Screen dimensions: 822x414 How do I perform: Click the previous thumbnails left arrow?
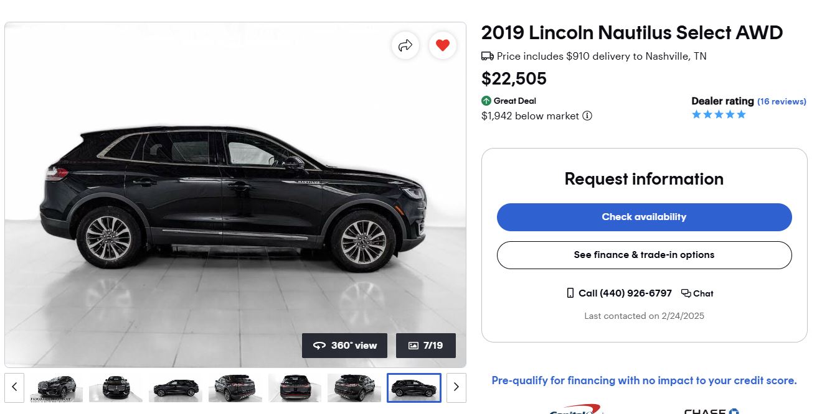tap(14, 387)
